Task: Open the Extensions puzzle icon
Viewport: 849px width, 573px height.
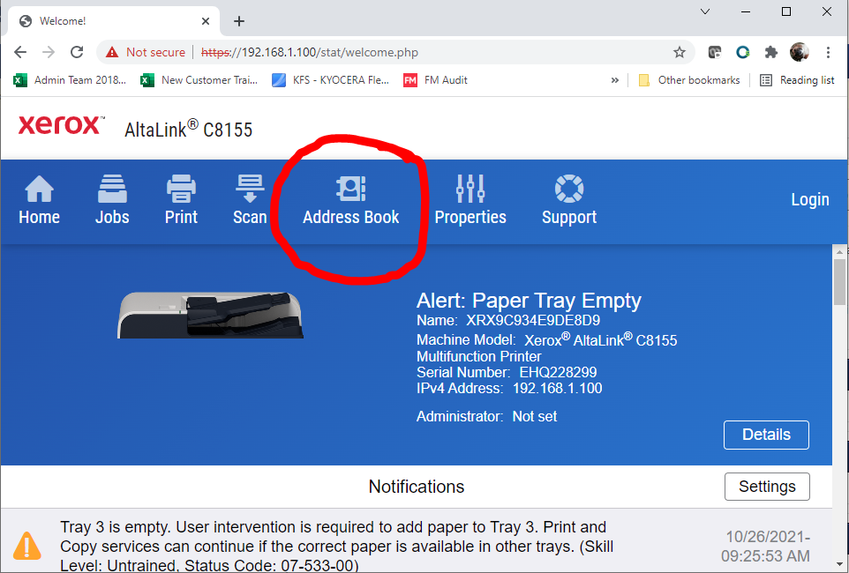Action: [x=770, y=52]
